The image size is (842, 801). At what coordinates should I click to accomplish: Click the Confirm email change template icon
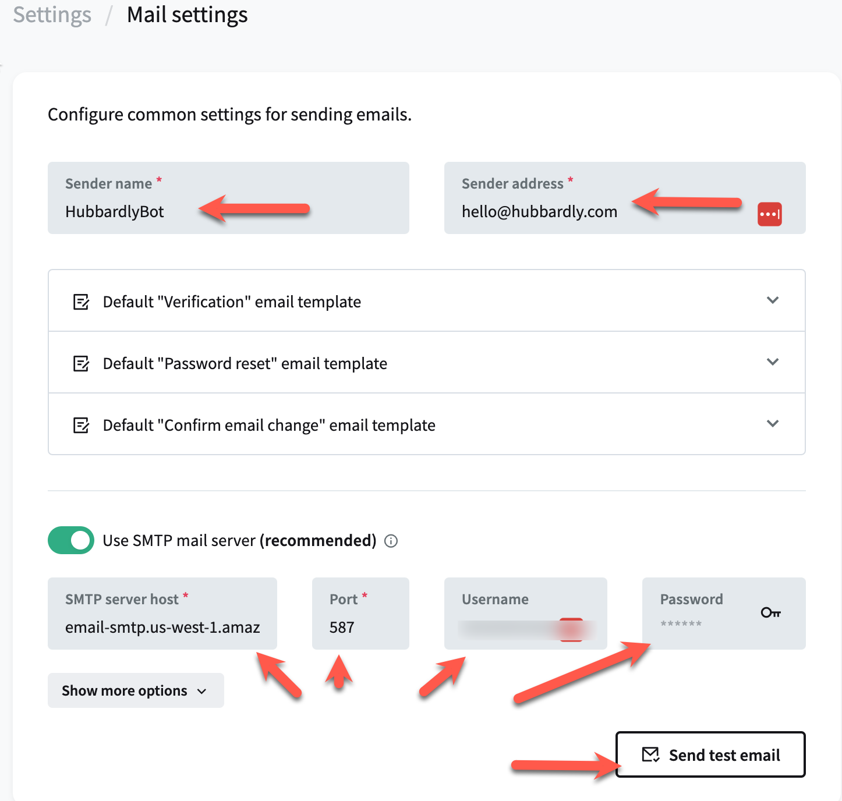(x=81, y=426)
